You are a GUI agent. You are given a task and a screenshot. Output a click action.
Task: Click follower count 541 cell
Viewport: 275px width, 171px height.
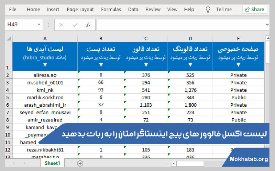[x=146, y=90]
